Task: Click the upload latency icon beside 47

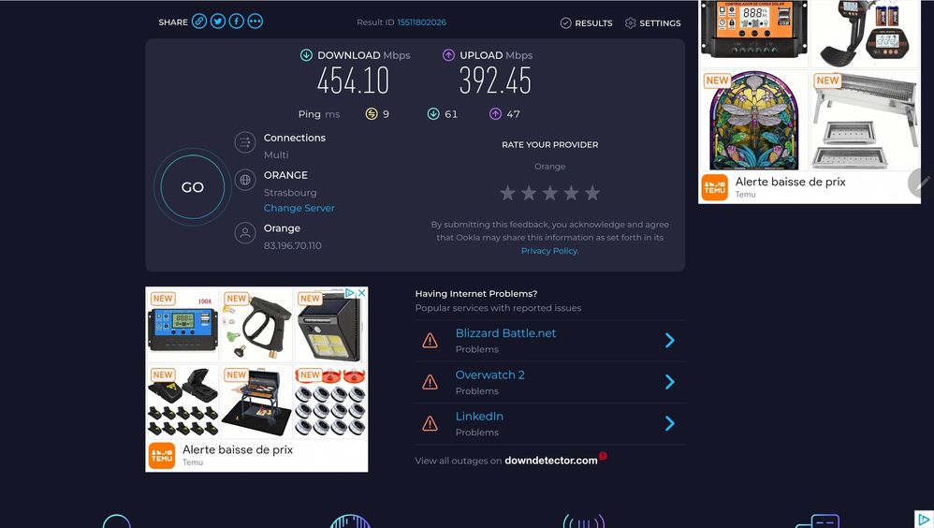Action: (495, 114)
